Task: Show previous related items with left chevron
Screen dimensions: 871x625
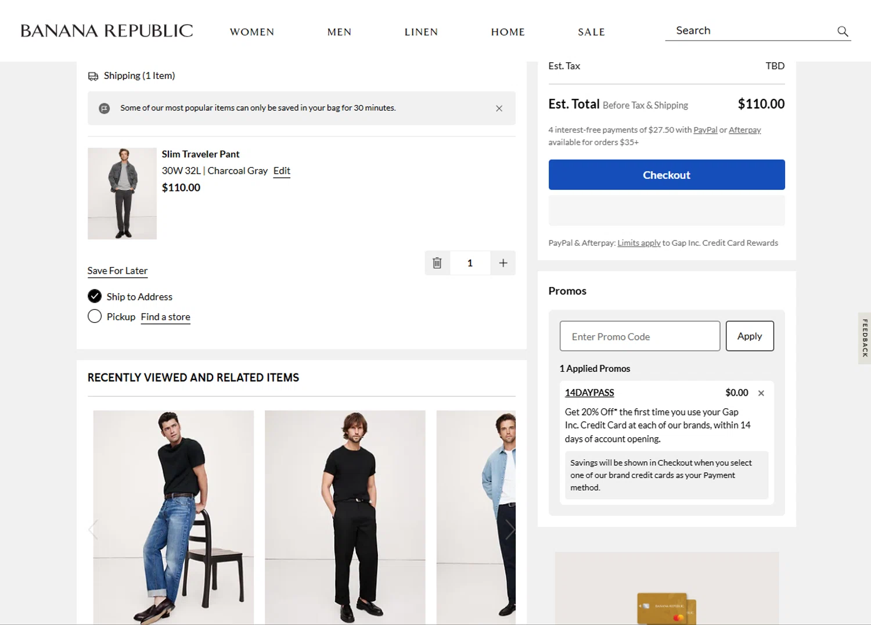Action: (x=93, y=530)
